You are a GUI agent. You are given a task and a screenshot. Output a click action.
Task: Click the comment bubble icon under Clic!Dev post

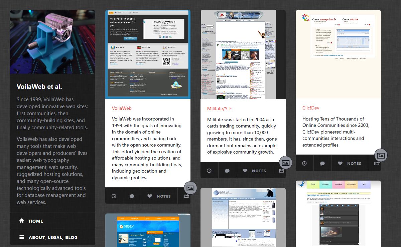pyautogui.click(x=322, y=163)
